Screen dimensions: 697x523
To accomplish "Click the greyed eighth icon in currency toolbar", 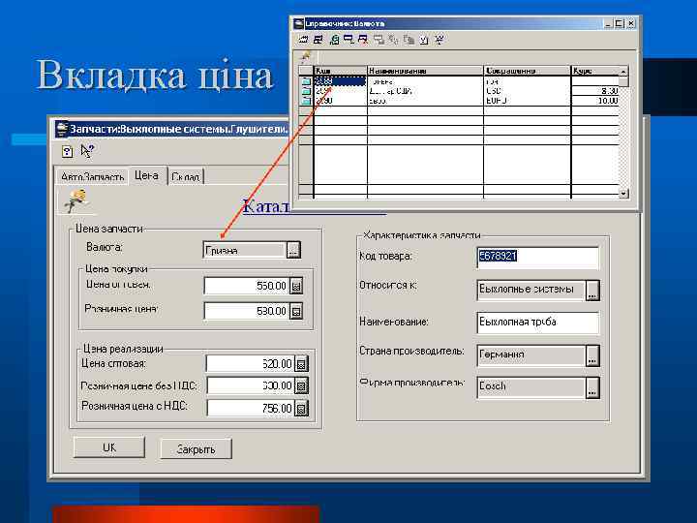I will tap(409, 40).
